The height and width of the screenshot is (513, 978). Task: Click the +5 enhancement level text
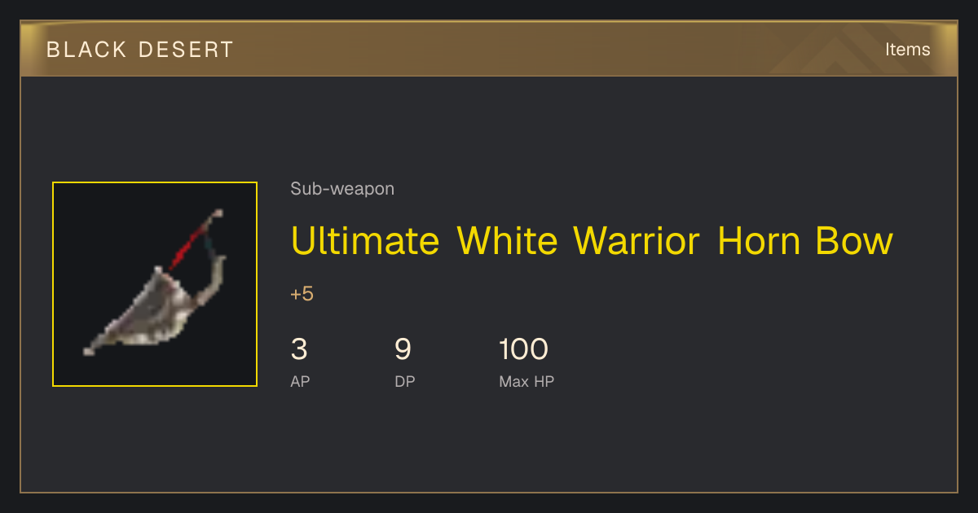click(302, 294)
